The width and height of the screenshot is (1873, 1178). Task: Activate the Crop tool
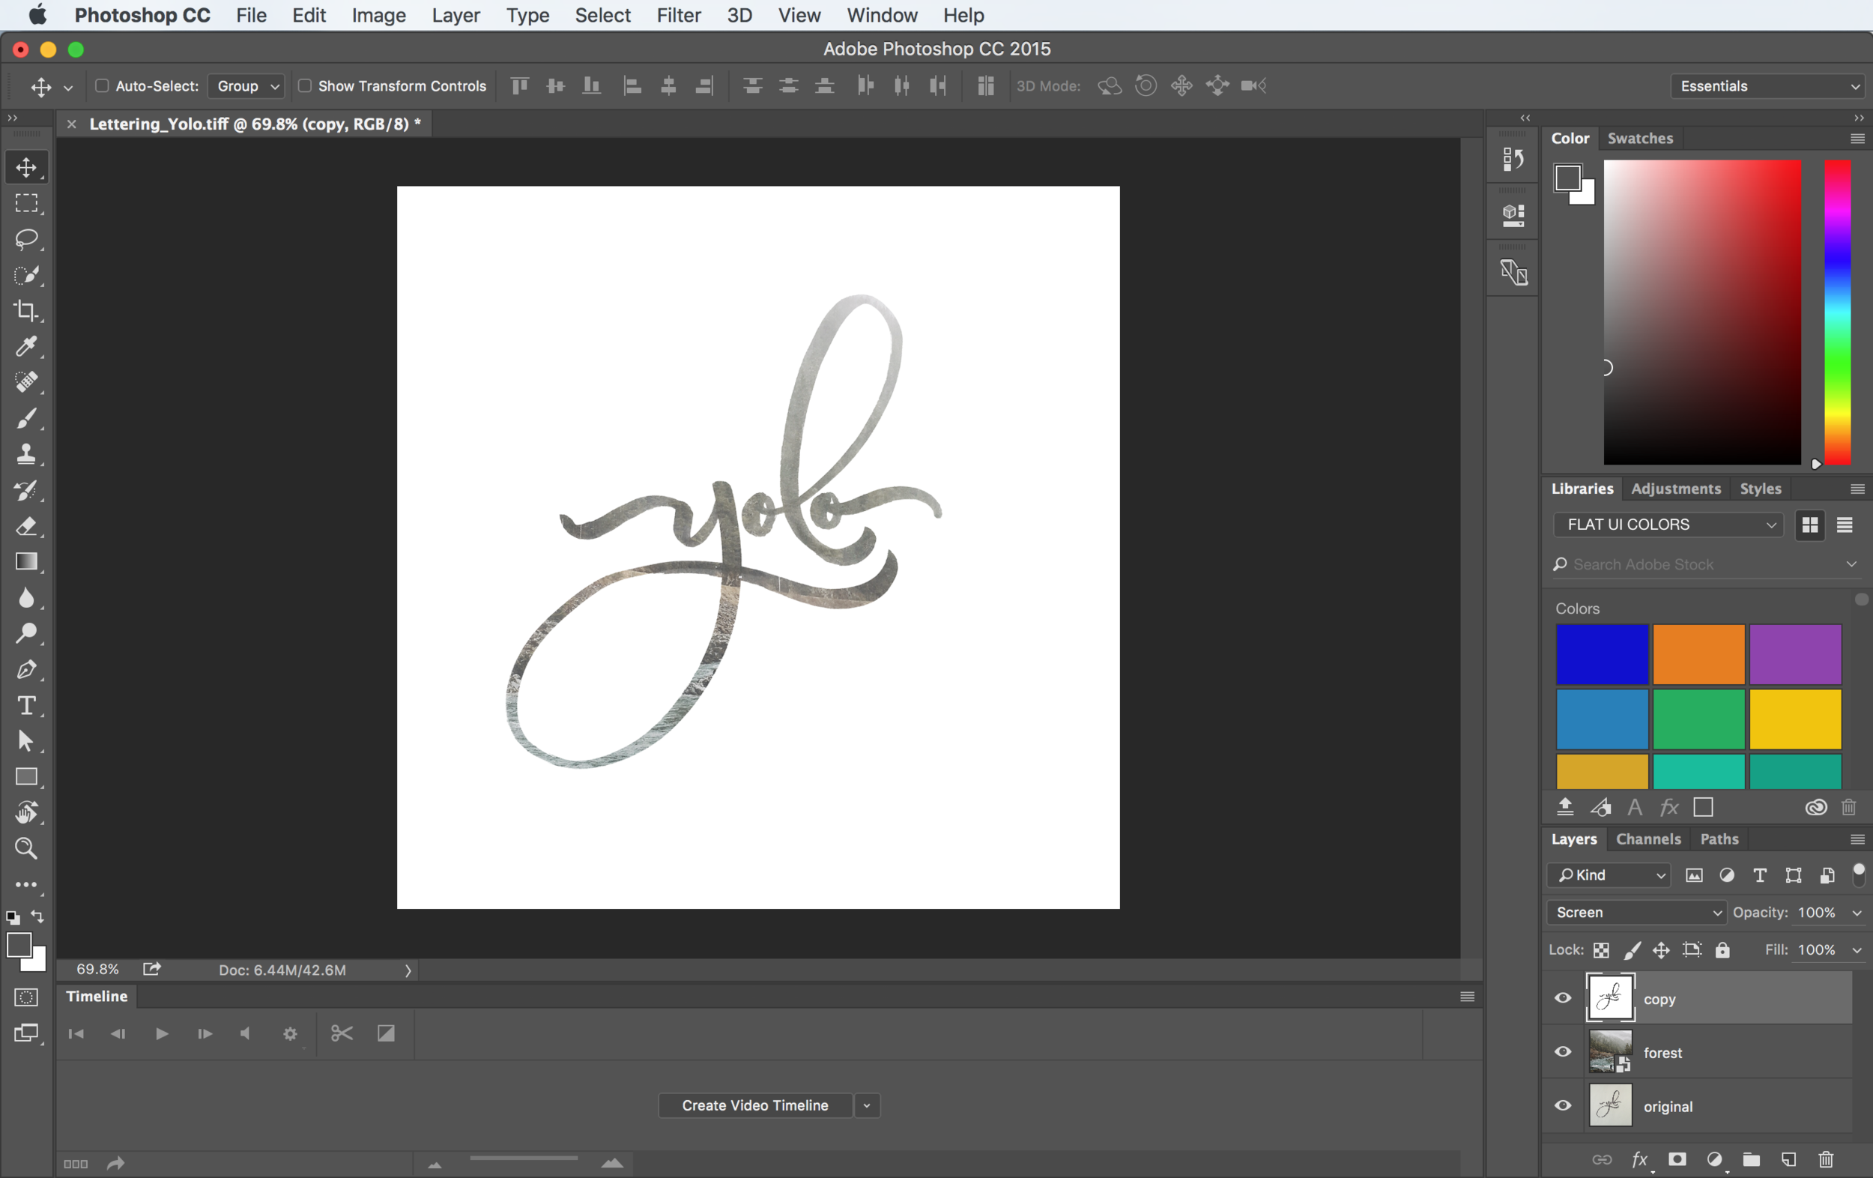pyautogui.click(x=26, y=311)
